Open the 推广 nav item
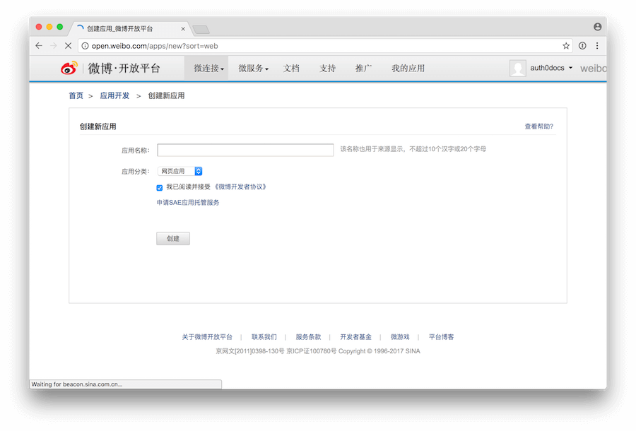The image size is (636, 431). [x=363, y=68]
